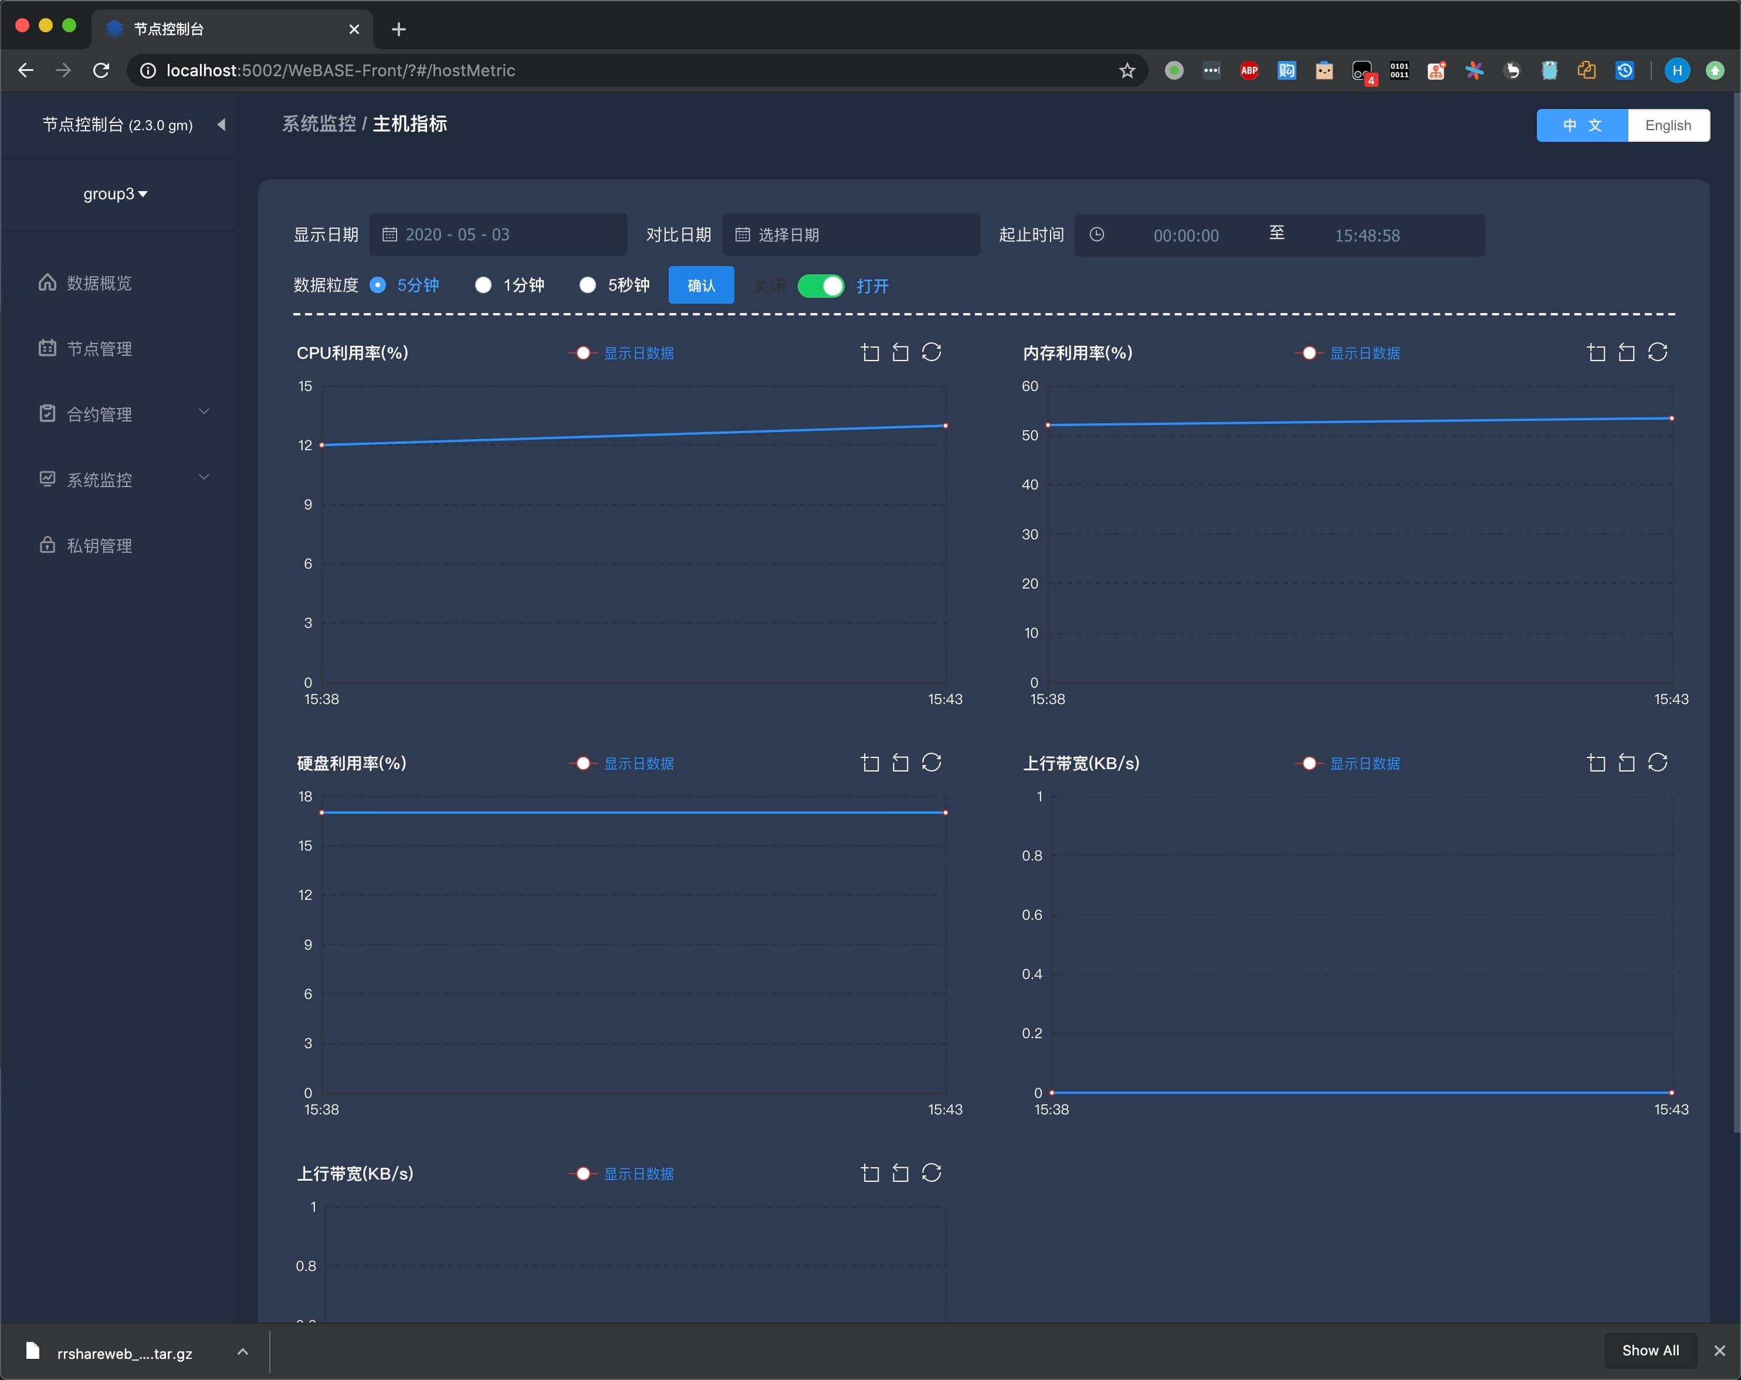Open the browser profile H avatar

pyautogui.click(x=1677, y=70)
